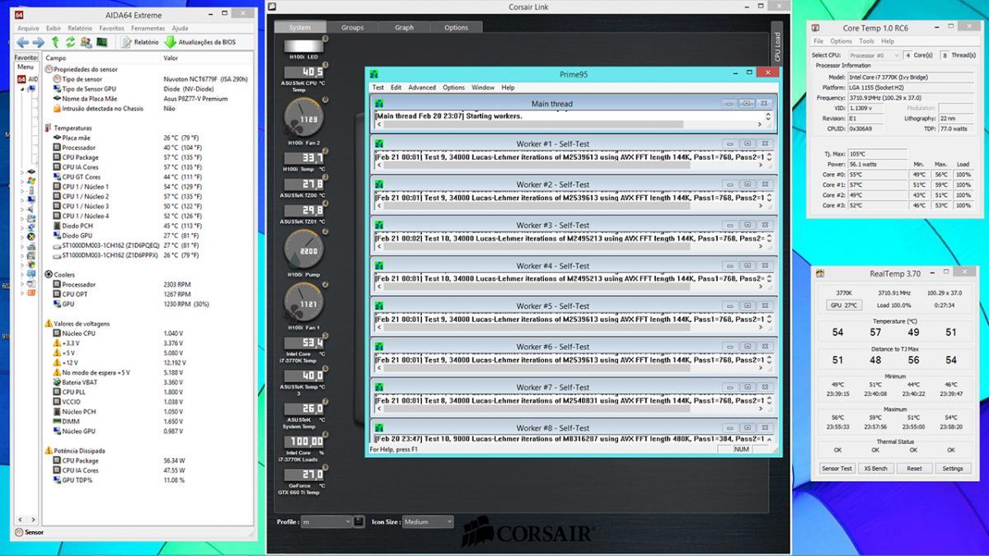Viewport: 989px width, 556px height.
Task: Click the Worker #4 Self-Test window icon
Action: (x=380, y=266)
